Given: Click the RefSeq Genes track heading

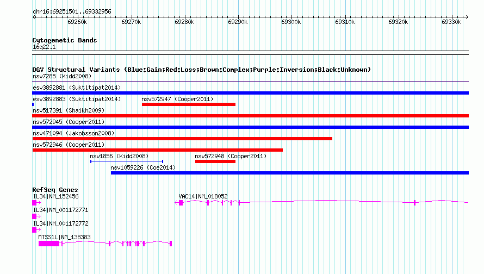Looking at the screenshot, I should point(55,190).
